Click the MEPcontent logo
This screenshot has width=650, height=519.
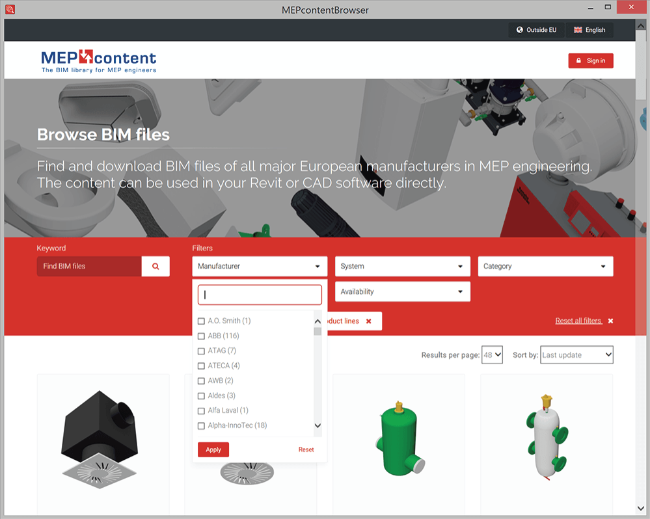(98, 61)
